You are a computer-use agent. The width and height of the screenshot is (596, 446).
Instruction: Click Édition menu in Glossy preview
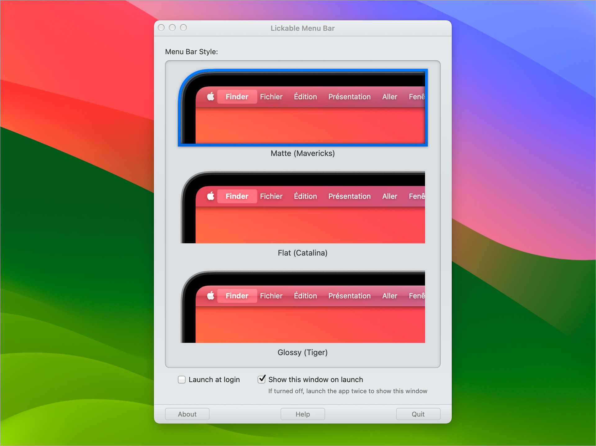pyautogui.click(x=305, y=296)
